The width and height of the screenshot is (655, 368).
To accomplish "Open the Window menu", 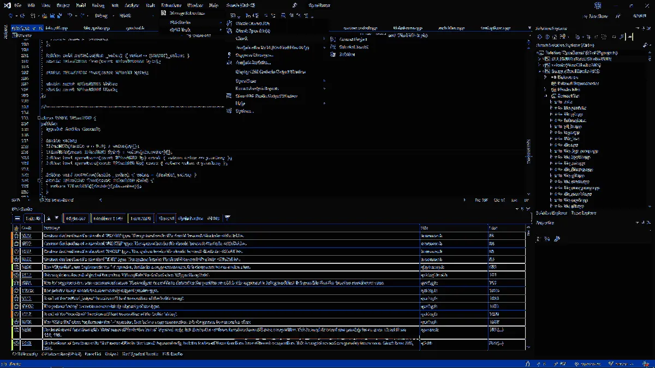I will tap(195, 4).
